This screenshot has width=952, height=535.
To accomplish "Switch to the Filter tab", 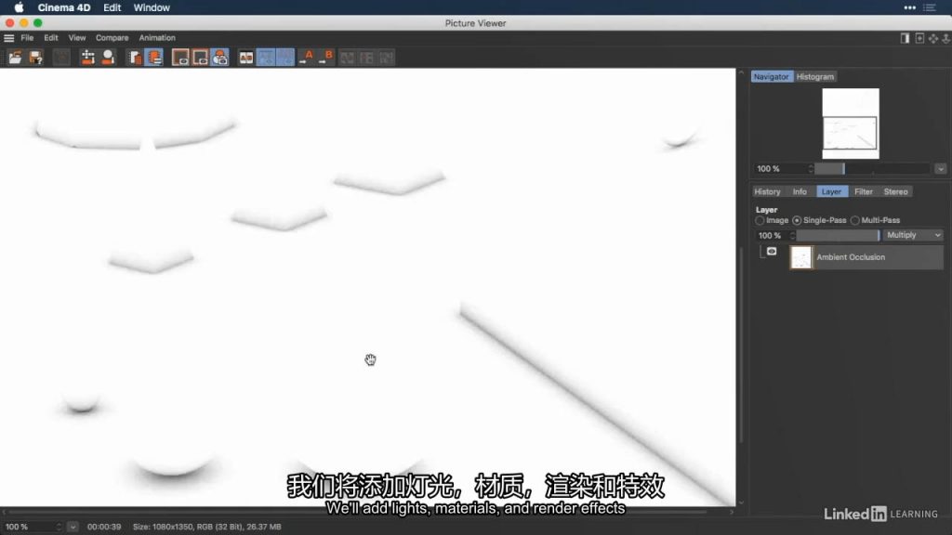I will (x=864, y=191).
